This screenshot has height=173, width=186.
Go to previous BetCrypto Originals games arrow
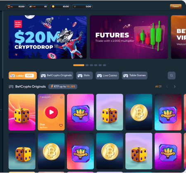click(x=167, y=86)
